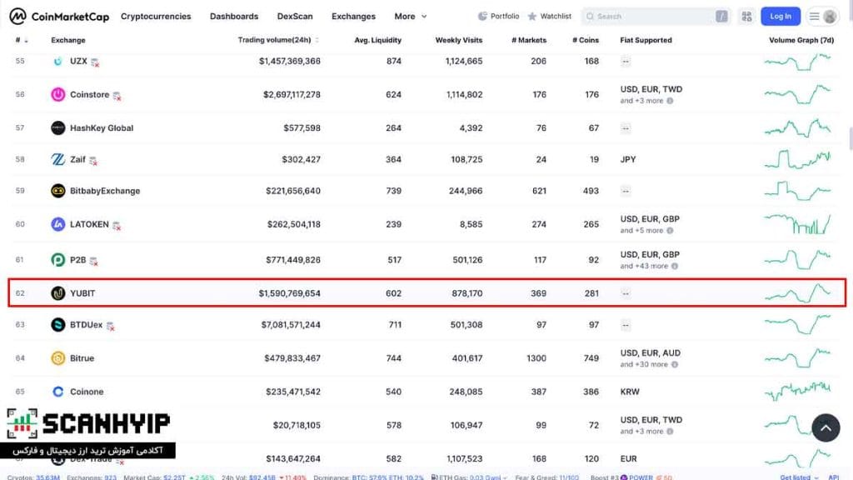853x480 pixels.
Task: Click the YUBIT 7d volume graph
Action: [797, 293]
